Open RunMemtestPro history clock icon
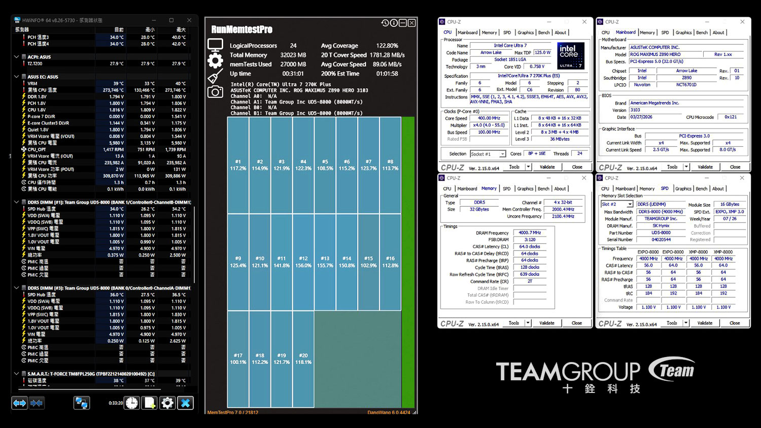Screen dimensions: 761x428 point(385,23)
